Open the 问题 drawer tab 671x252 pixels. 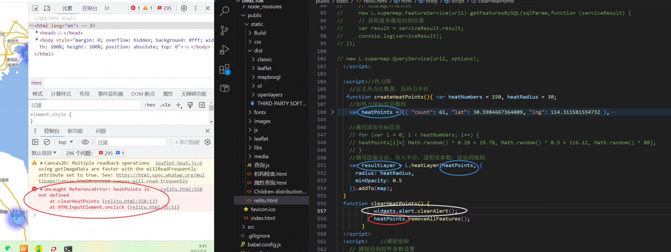tap(101, 131)
